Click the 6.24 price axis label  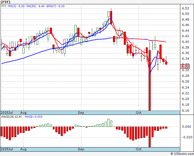click(x=185, y=87)
